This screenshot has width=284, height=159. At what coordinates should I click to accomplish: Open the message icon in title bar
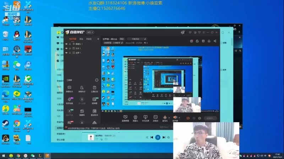(190, 33)
